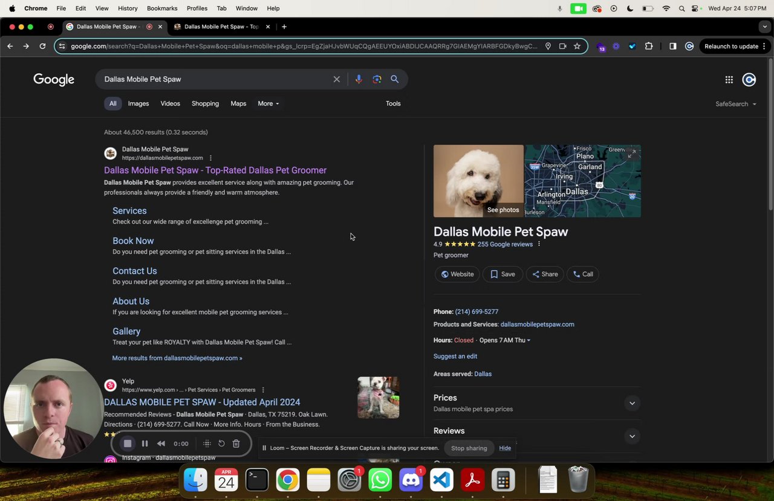774x501 pixels.
Task: Click into the Google search input field
Action: (x=215, y=79)
